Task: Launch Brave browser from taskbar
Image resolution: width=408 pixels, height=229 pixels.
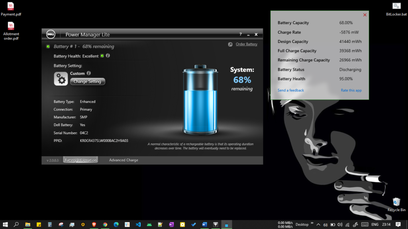Action: pyautogui.click(x=94, y=225)
